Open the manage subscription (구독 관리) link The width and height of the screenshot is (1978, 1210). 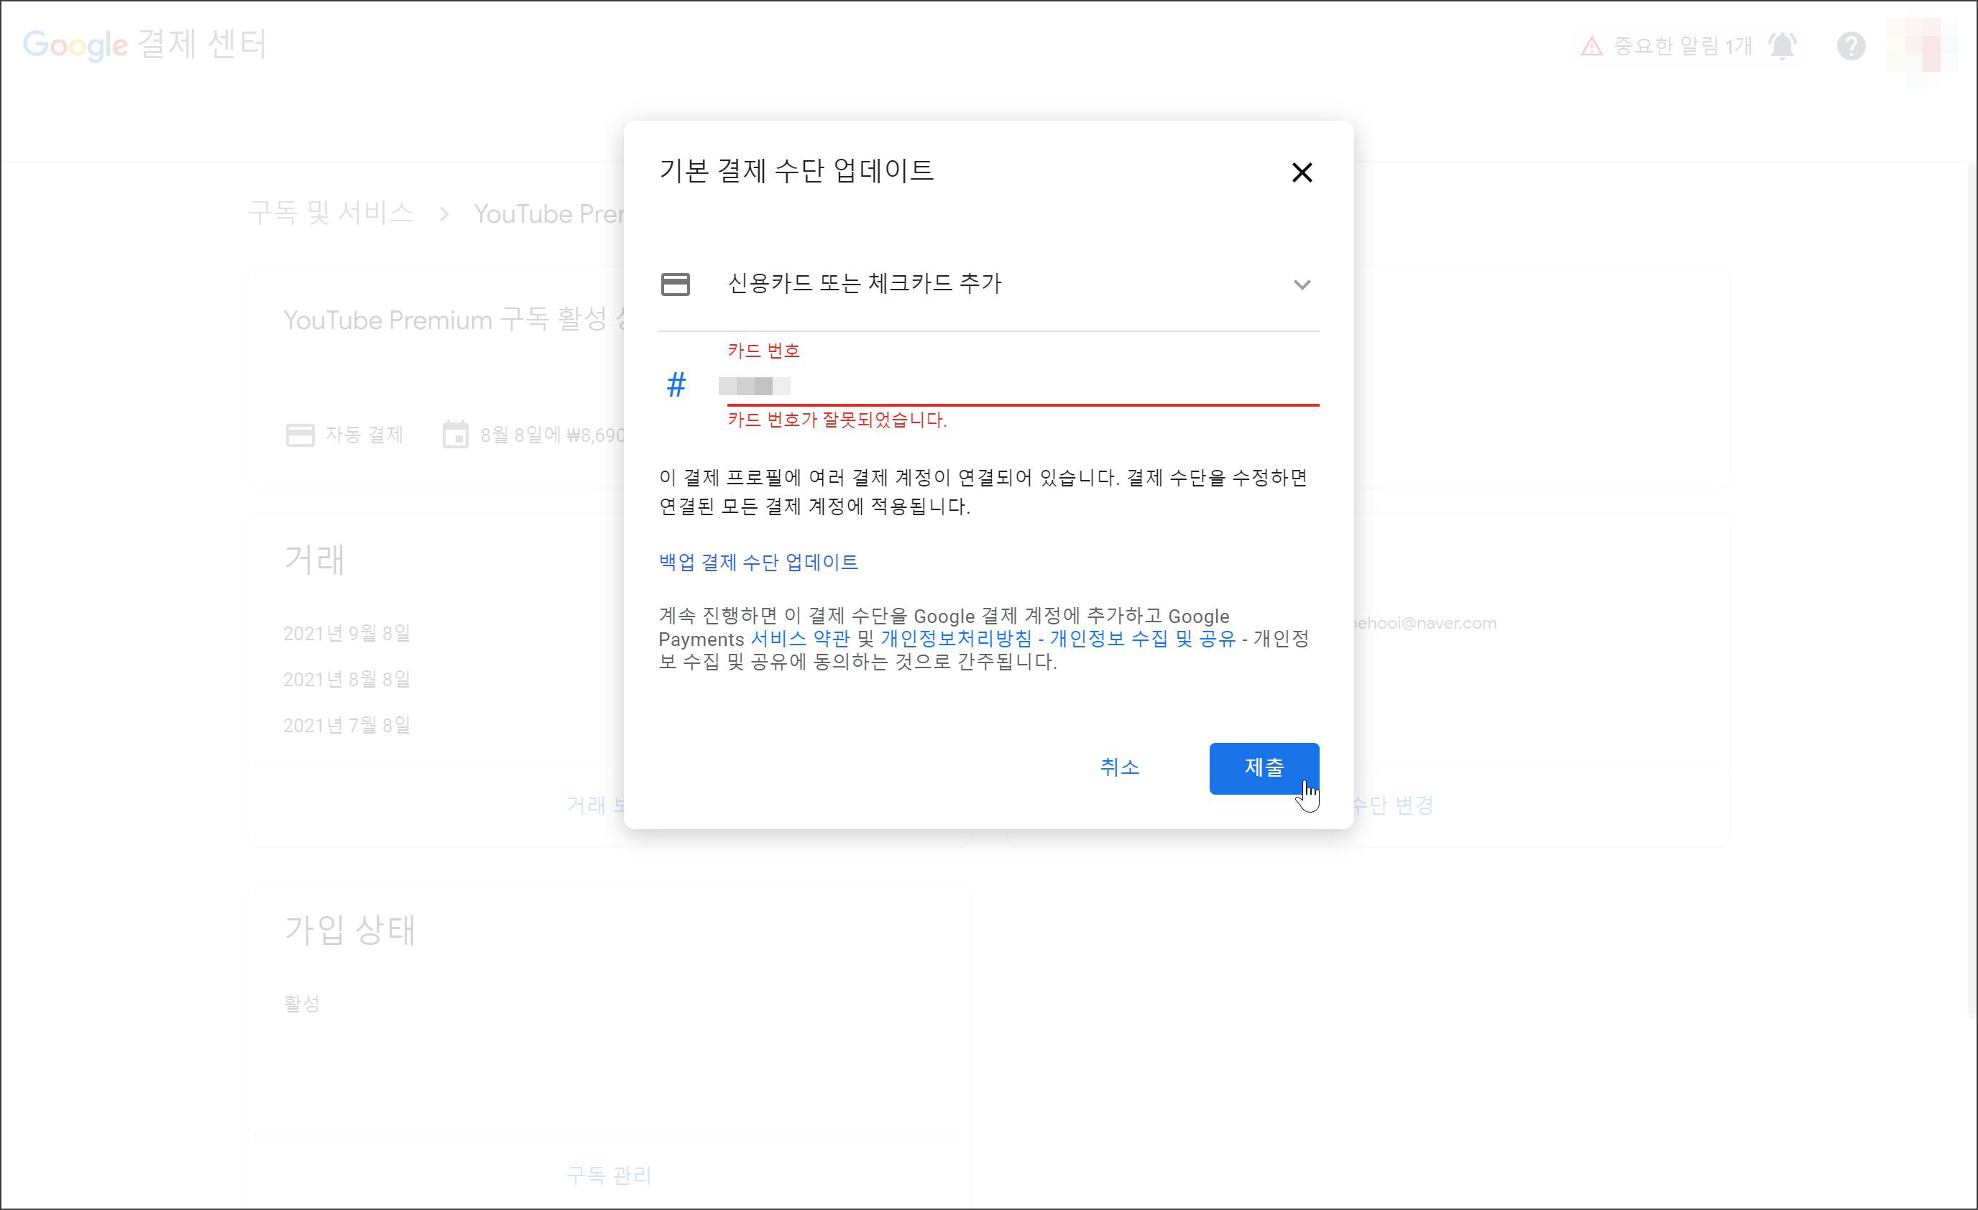[x=609, y=1176]
